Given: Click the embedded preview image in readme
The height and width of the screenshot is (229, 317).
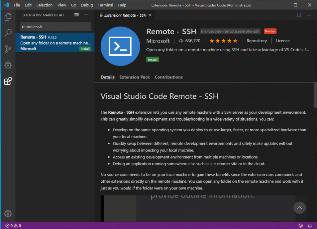Looking at the screenshot, I should tap(204, 208).
